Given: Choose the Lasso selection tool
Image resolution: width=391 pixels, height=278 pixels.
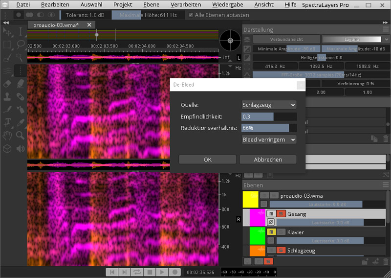Looking at the screenshot, I should (x=20, y=45).
